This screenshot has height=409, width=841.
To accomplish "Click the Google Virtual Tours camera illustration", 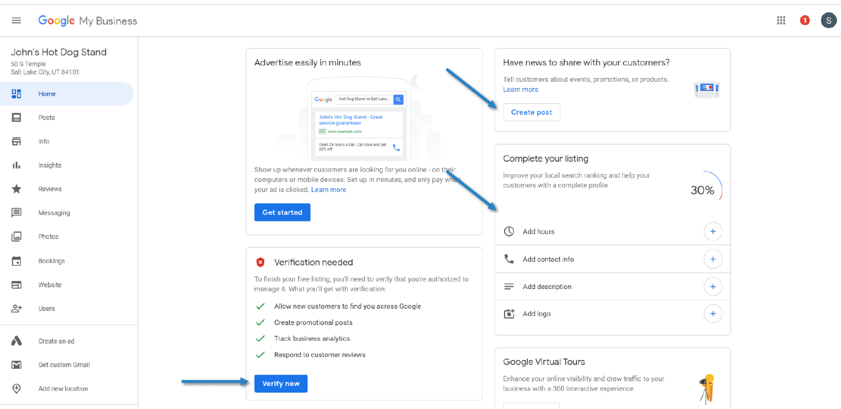I will 707,389.
